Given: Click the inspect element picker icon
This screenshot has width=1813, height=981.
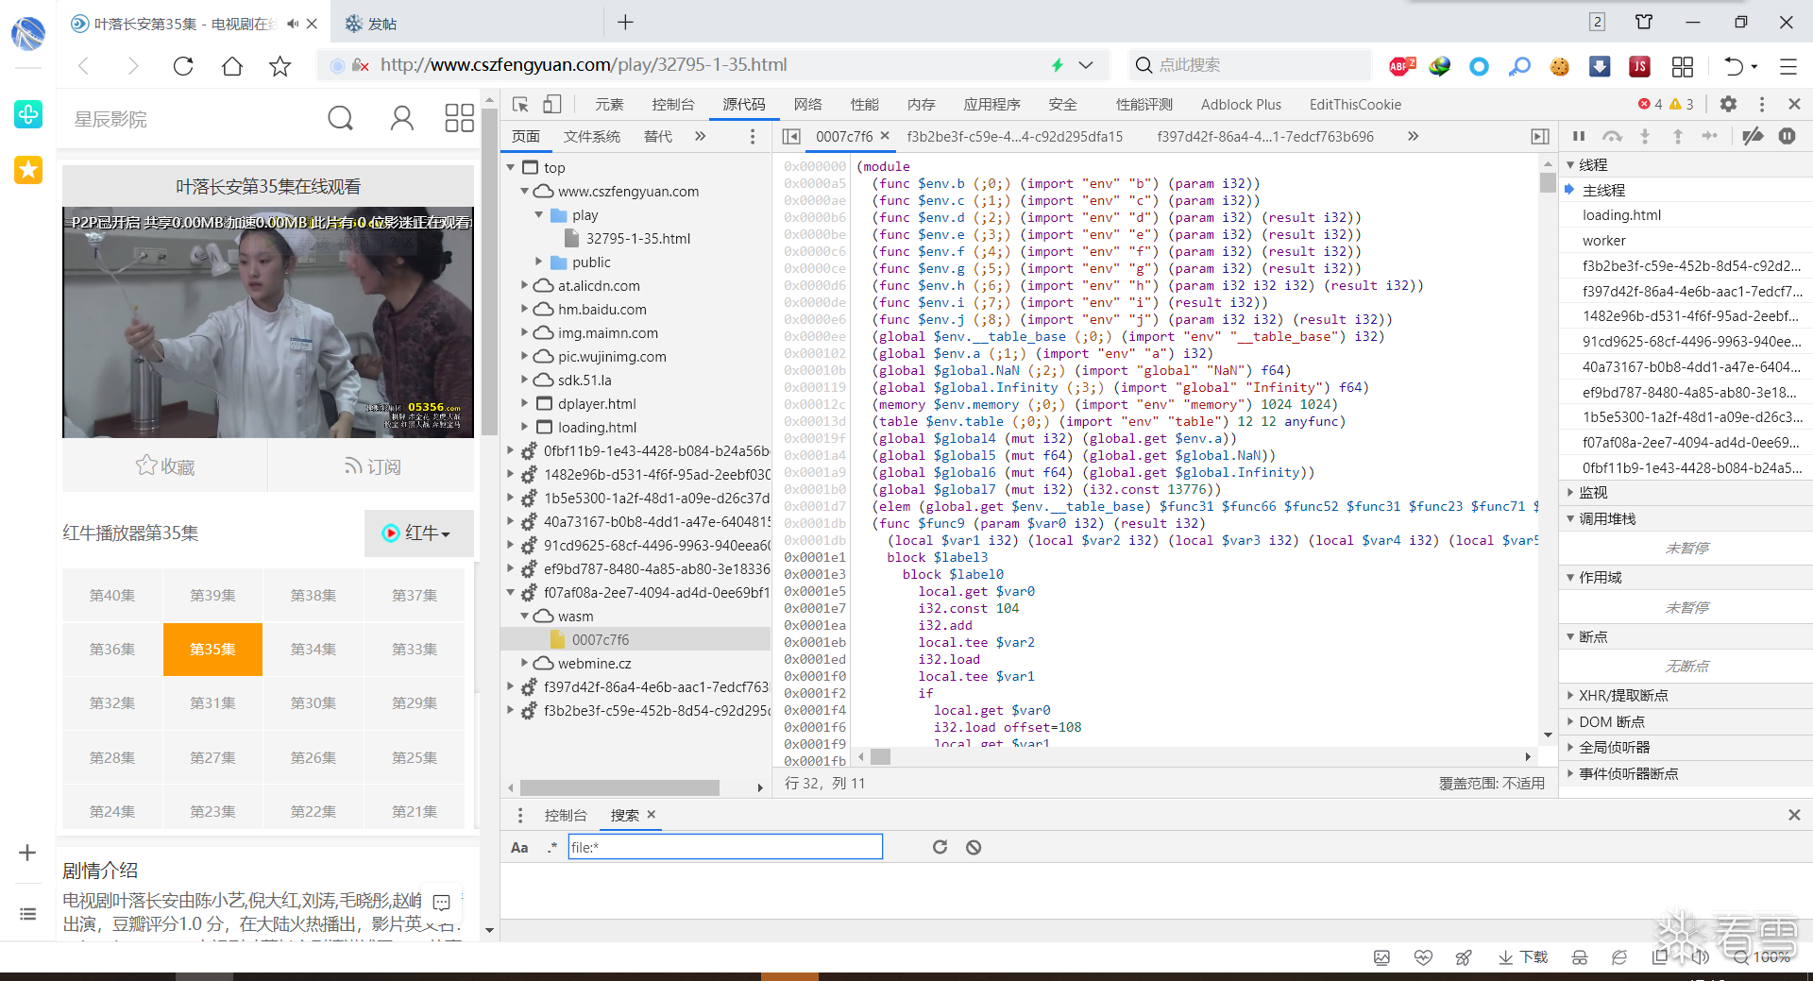Looking at the screenshot, I should click(520, 104).
